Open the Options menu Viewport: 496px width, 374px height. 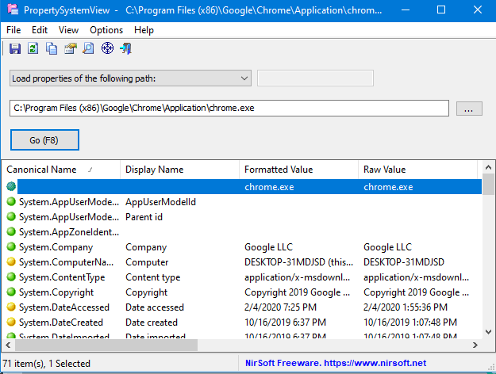[106, 30]
